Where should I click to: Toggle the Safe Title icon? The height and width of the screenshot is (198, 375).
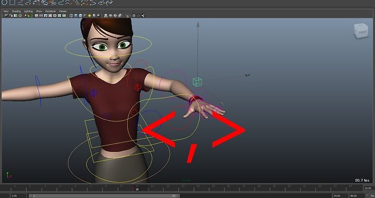point(64,16)
